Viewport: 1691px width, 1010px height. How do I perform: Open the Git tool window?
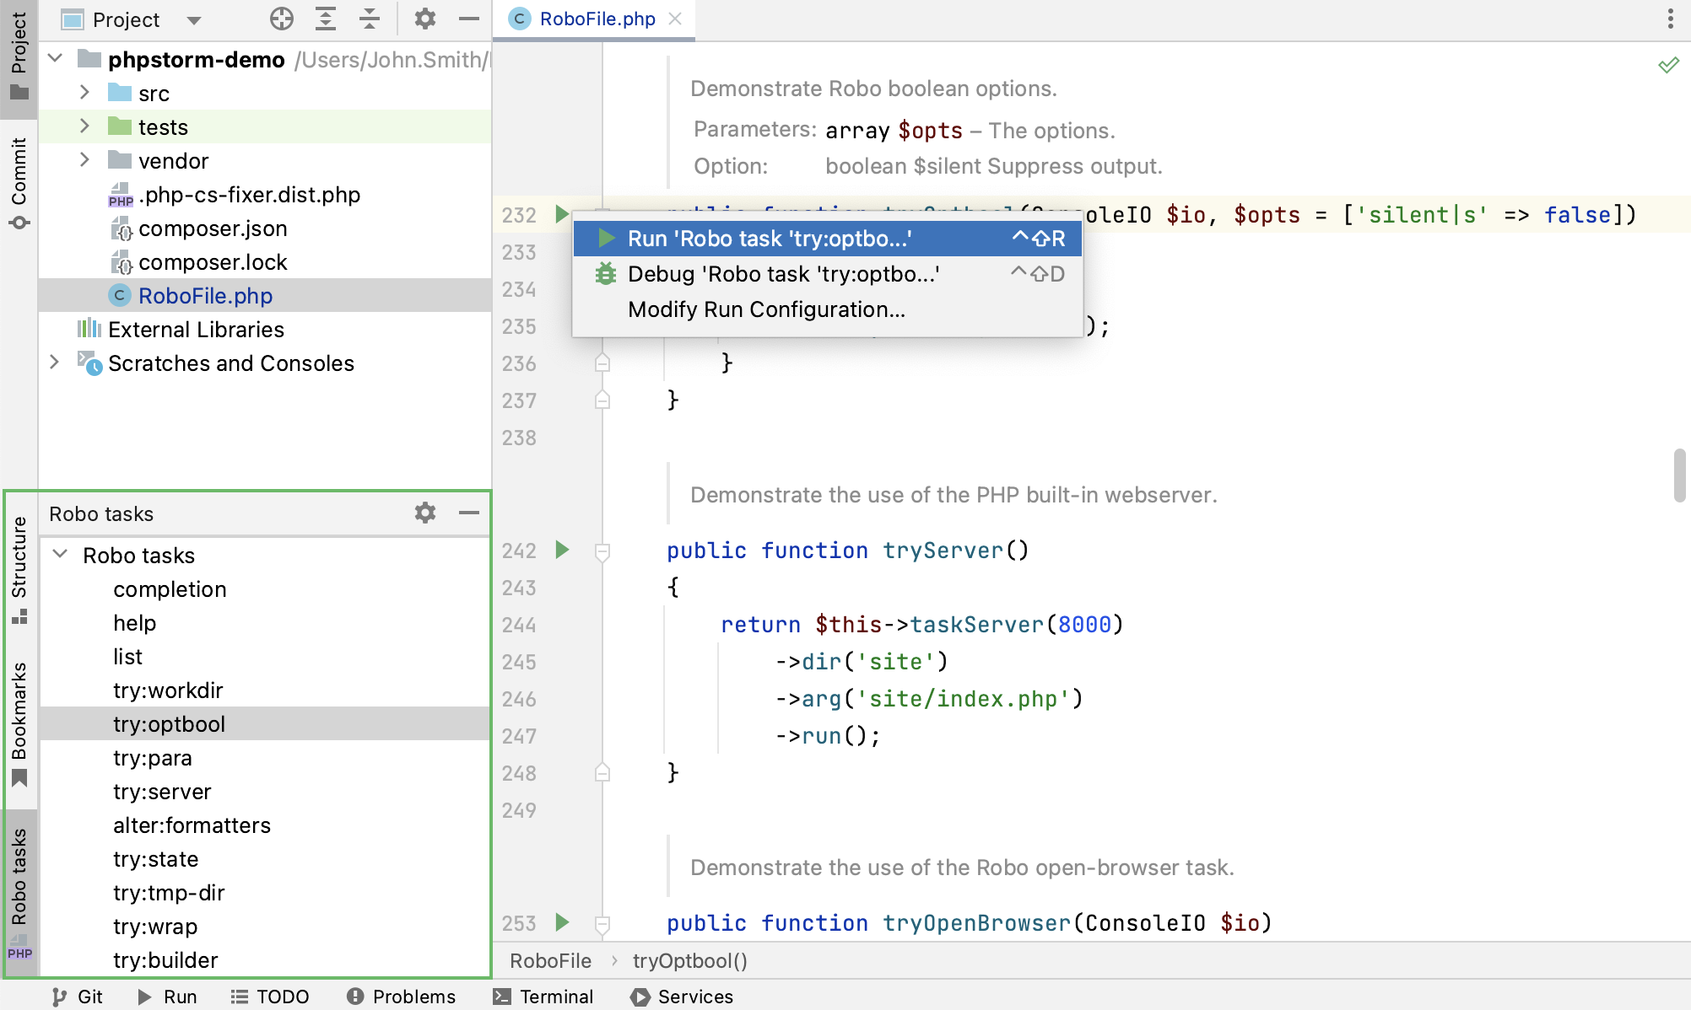[78, 997]
